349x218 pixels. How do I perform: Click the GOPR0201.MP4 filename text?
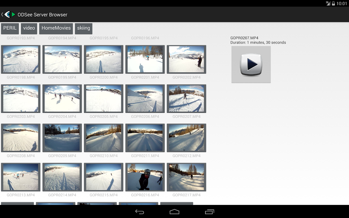(145, 77)
